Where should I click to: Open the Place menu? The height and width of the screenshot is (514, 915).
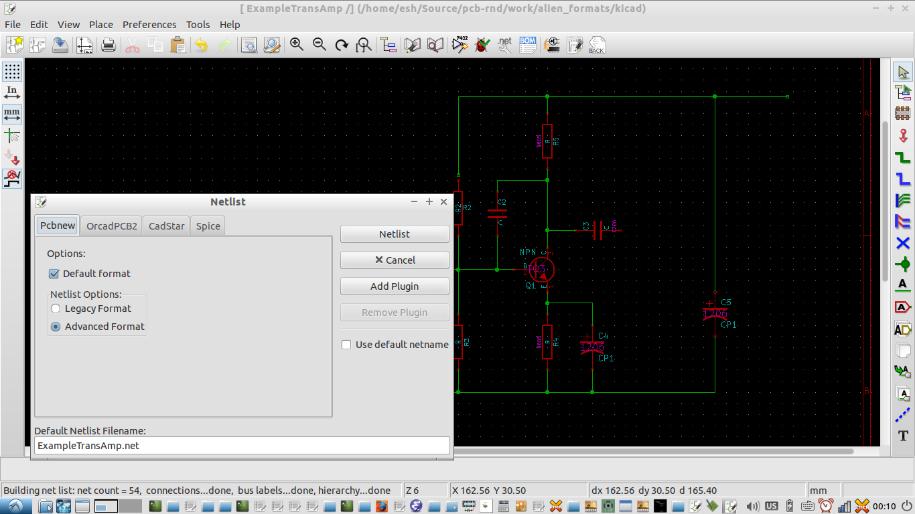point(101,25)
